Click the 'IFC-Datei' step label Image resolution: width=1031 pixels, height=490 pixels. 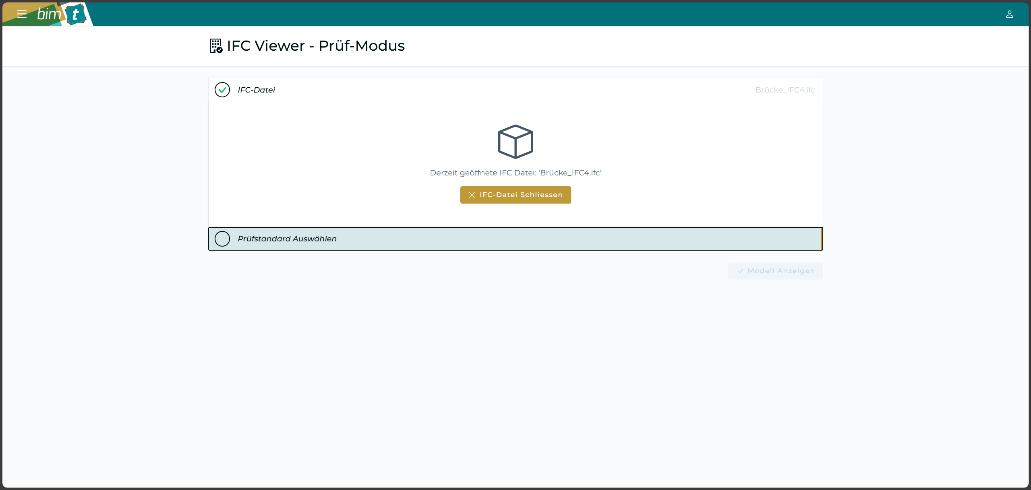coord(256,90)
